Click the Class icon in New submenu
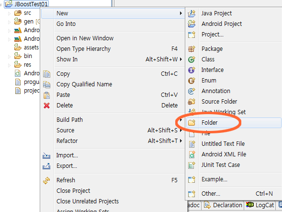This screenshot has height=212, width=282. [x=192, y=59]
